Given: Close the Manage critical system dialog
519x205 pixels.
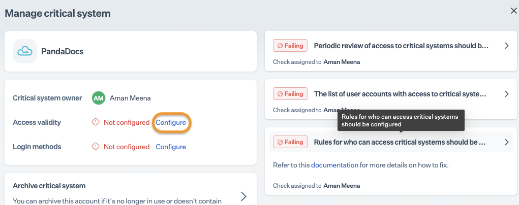Looking at the screenshot, I should pos(513,11).
